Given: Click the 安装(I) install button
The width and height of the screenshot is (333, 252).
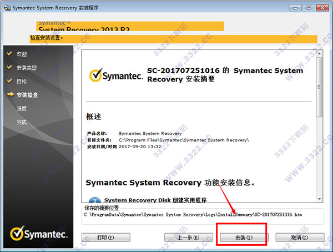Looking at the screenshot, I should pyautogui.click(x=244, y=238).
